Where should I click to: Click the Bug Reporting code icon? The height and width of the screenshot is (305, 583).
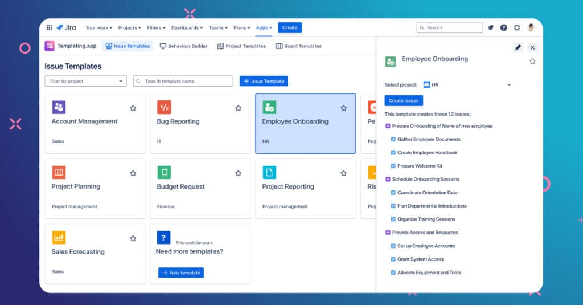[164, 107]
